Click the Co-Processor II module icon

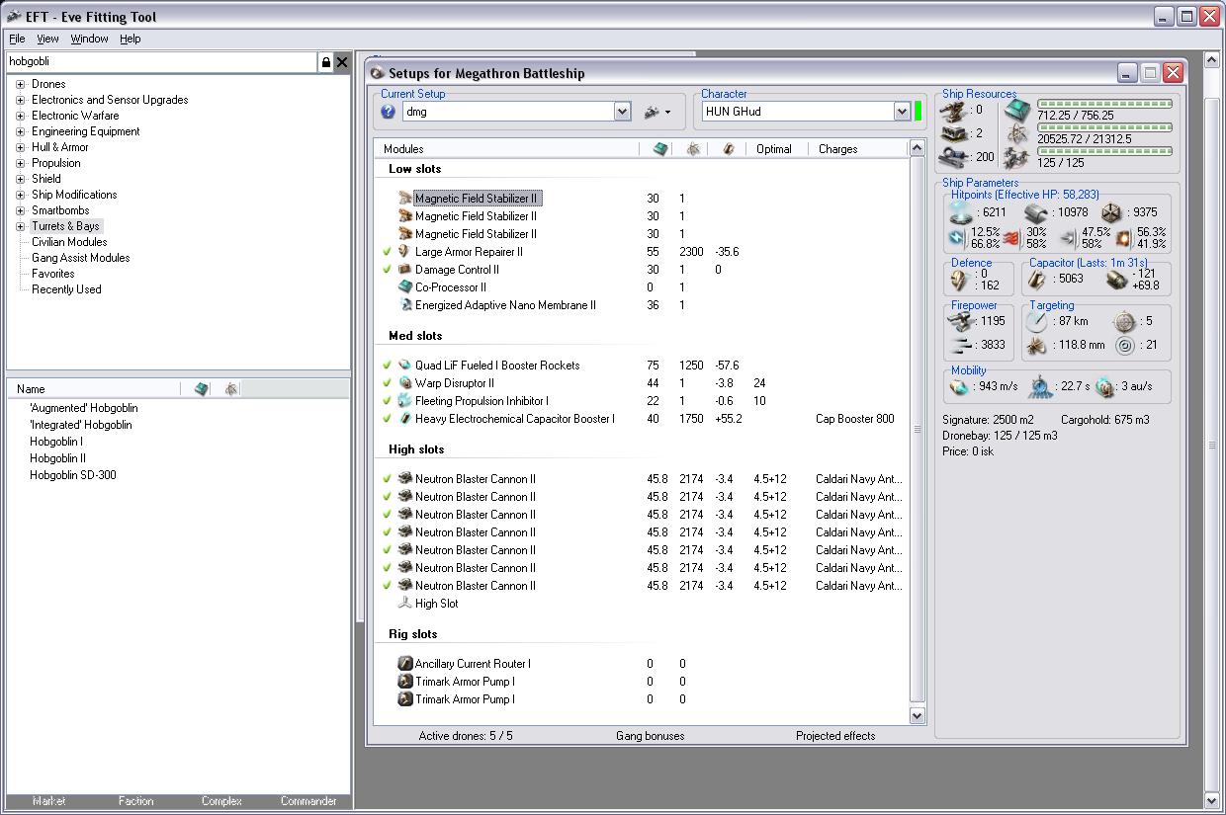(404, 287)
